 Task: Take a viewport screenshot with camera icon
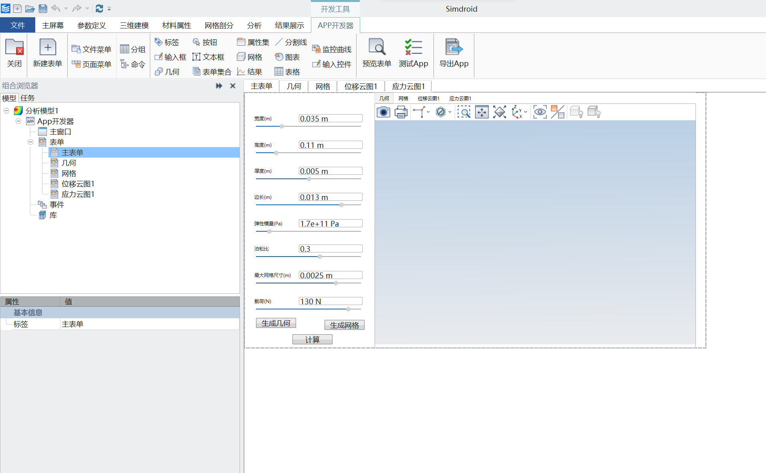coord(383,112)
